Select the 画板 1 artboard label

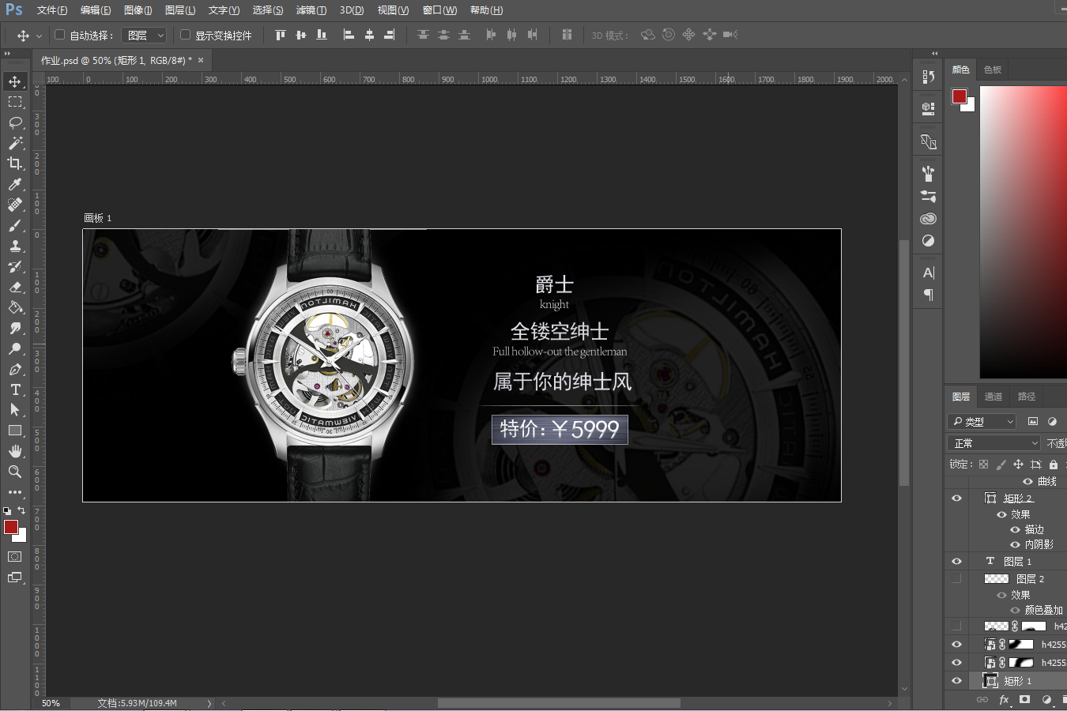pos(98,218)
